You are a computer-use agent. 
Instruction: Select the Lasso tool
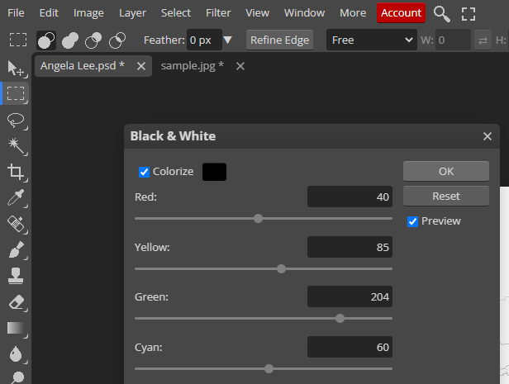(x=16, y=120)
